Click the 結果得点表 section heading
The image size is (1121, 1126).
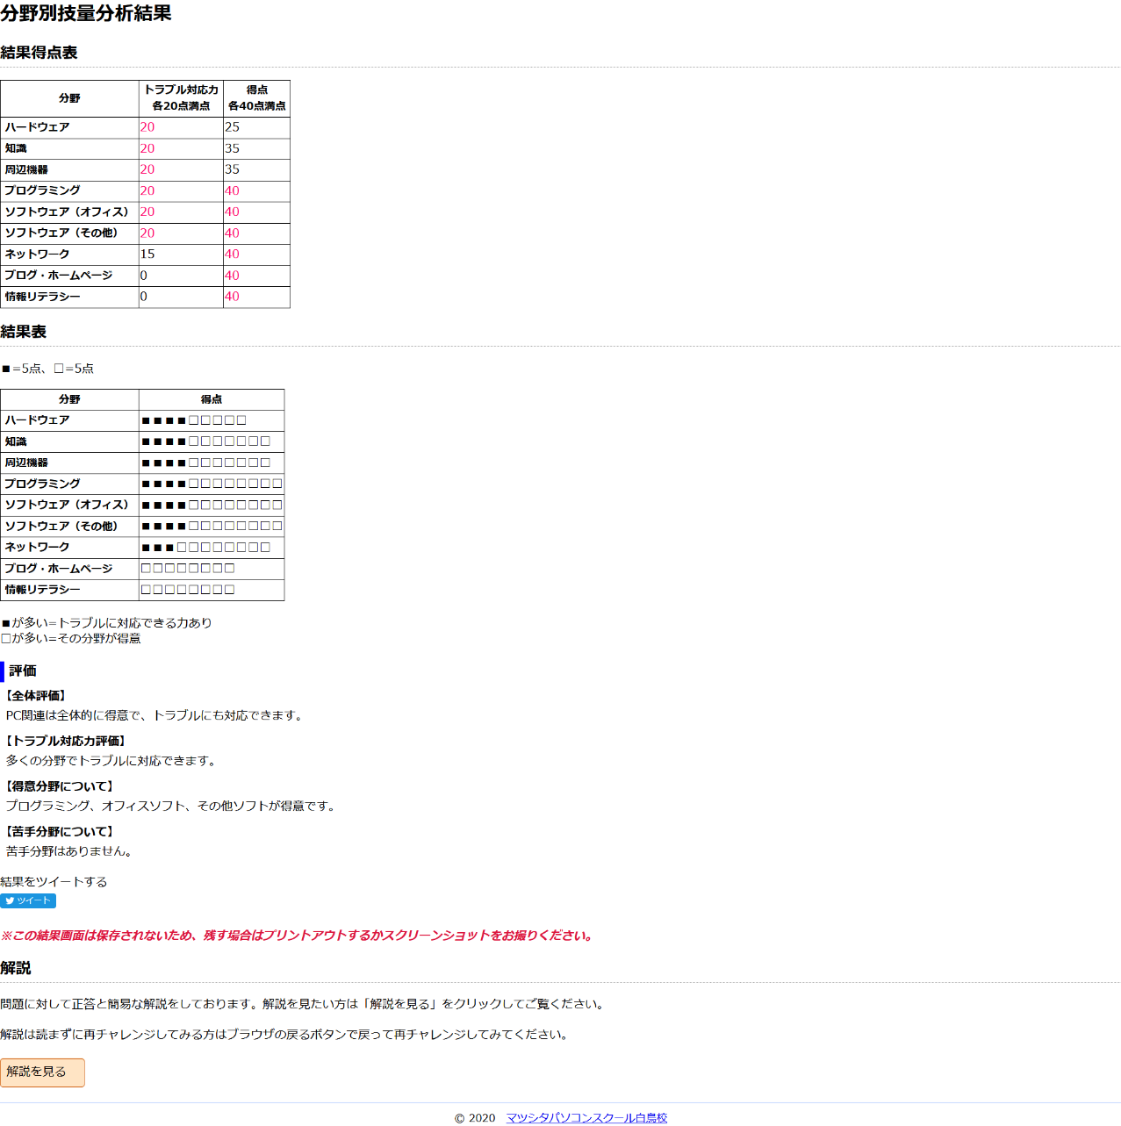pyautogui.click(x=40, y=53)
